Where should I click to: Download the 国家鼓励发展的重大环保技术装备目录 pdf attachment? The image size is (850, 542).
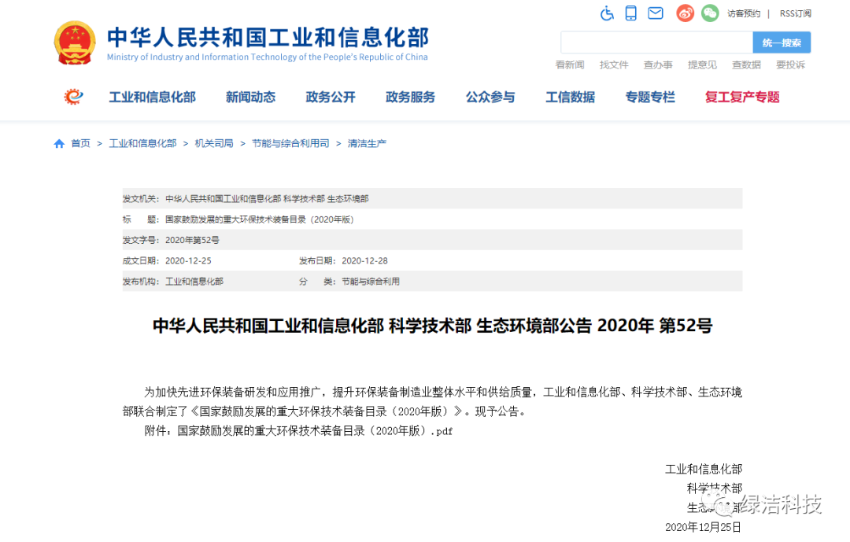tap(315, 431)
